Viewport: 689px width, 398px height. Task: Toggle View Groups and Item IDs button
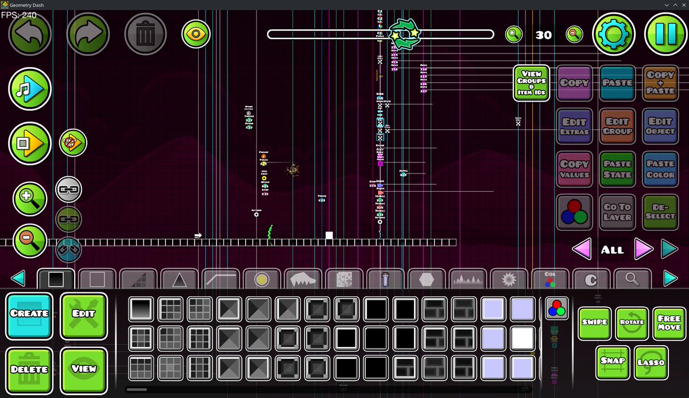click(531, 83)
